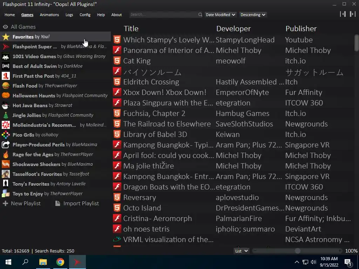359x269 pixels.
Task: Open the Logs page
Action: tap(69, 15)
